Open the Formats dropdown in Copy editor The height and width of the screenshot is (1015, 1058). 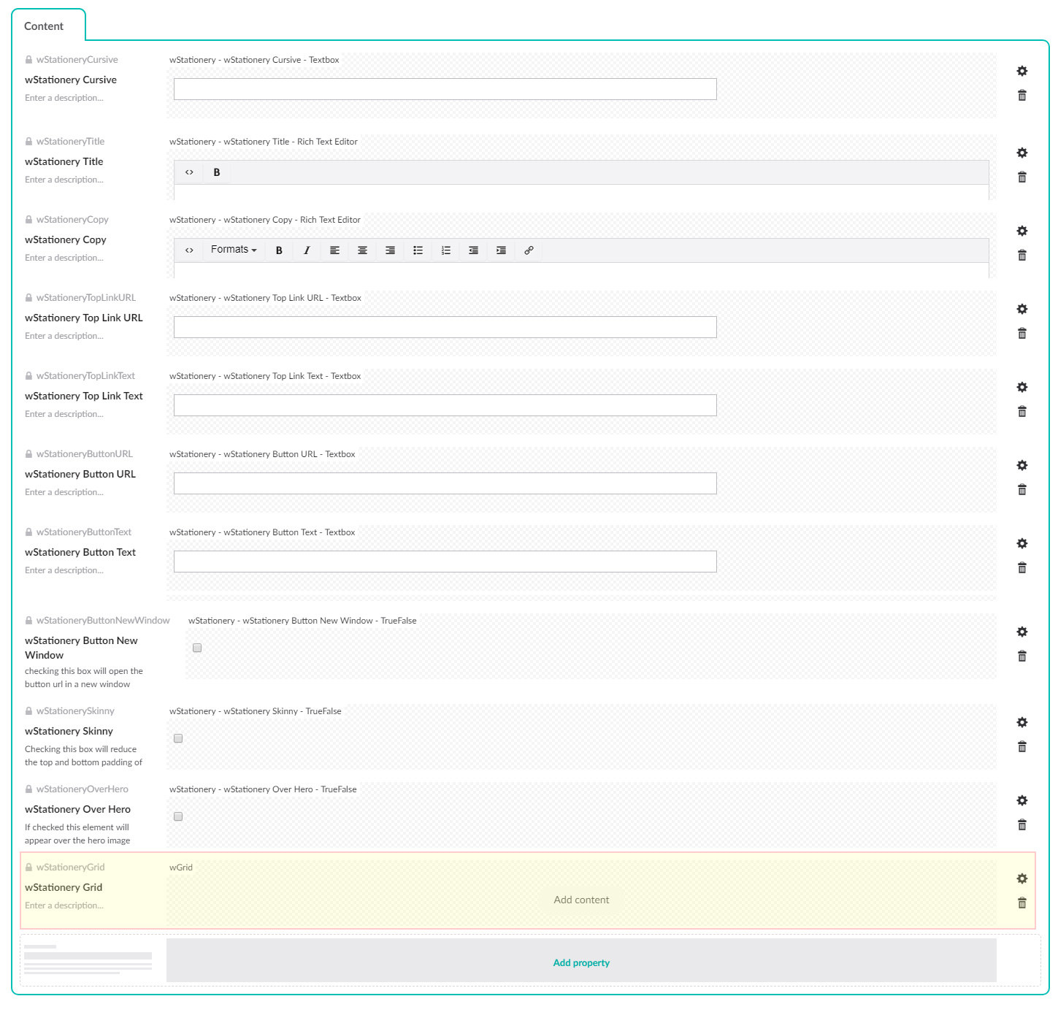pyautogui.click(x=234, y=250)
